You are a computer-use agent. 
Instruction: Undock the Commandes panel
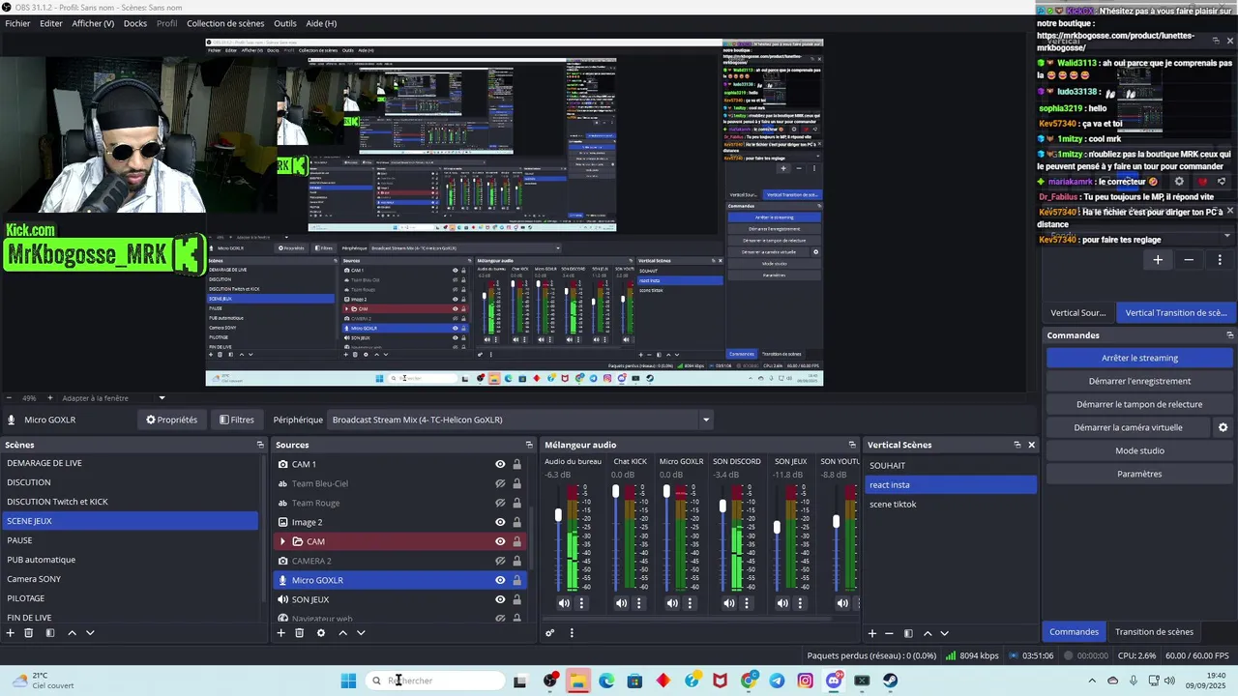1229,335
